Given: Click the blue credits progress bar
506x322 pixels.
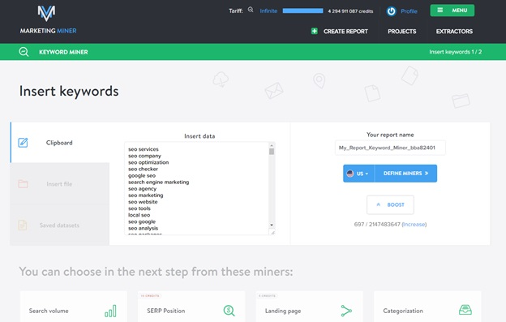Looking at the screenshot, I should pyautogui.click(x=302, y=11).
